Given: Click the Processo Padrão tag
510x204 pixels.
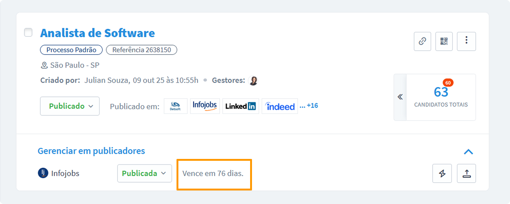Looking at the screenshot, I should pyautogui.click(x=71, y=50).
